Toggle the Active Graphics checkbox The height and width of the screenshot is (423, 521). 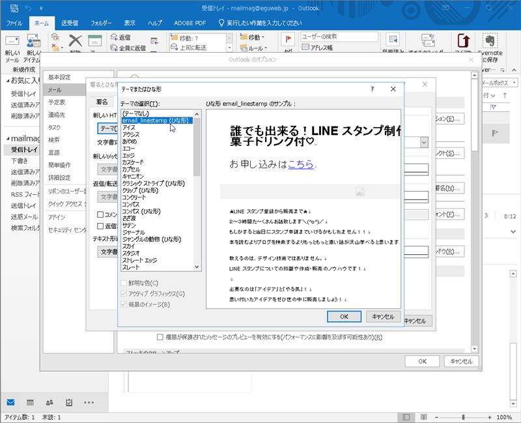pos(124,294)
